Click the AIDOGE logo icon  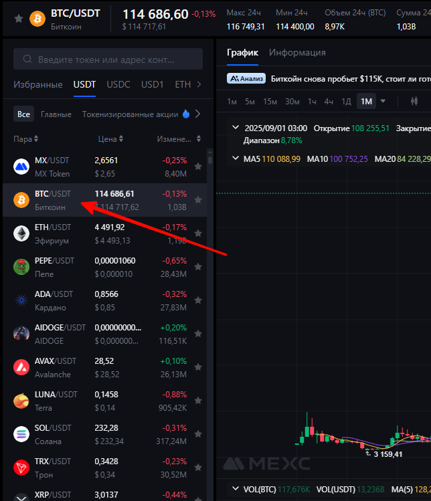[x=21, y=334]
